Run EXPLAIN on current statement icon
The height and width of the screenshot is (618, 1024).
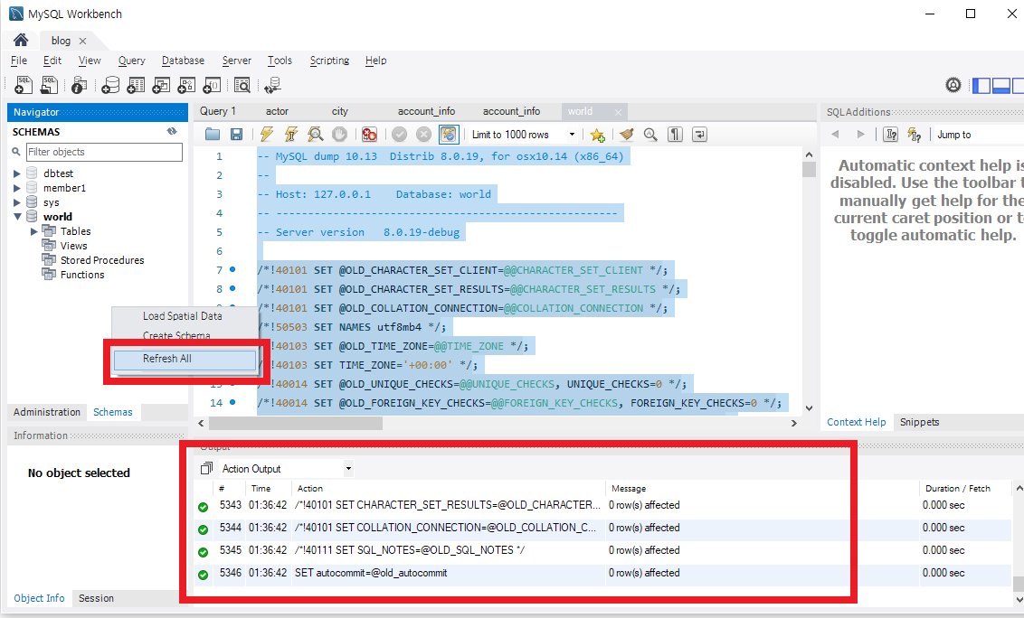[316, 135]
